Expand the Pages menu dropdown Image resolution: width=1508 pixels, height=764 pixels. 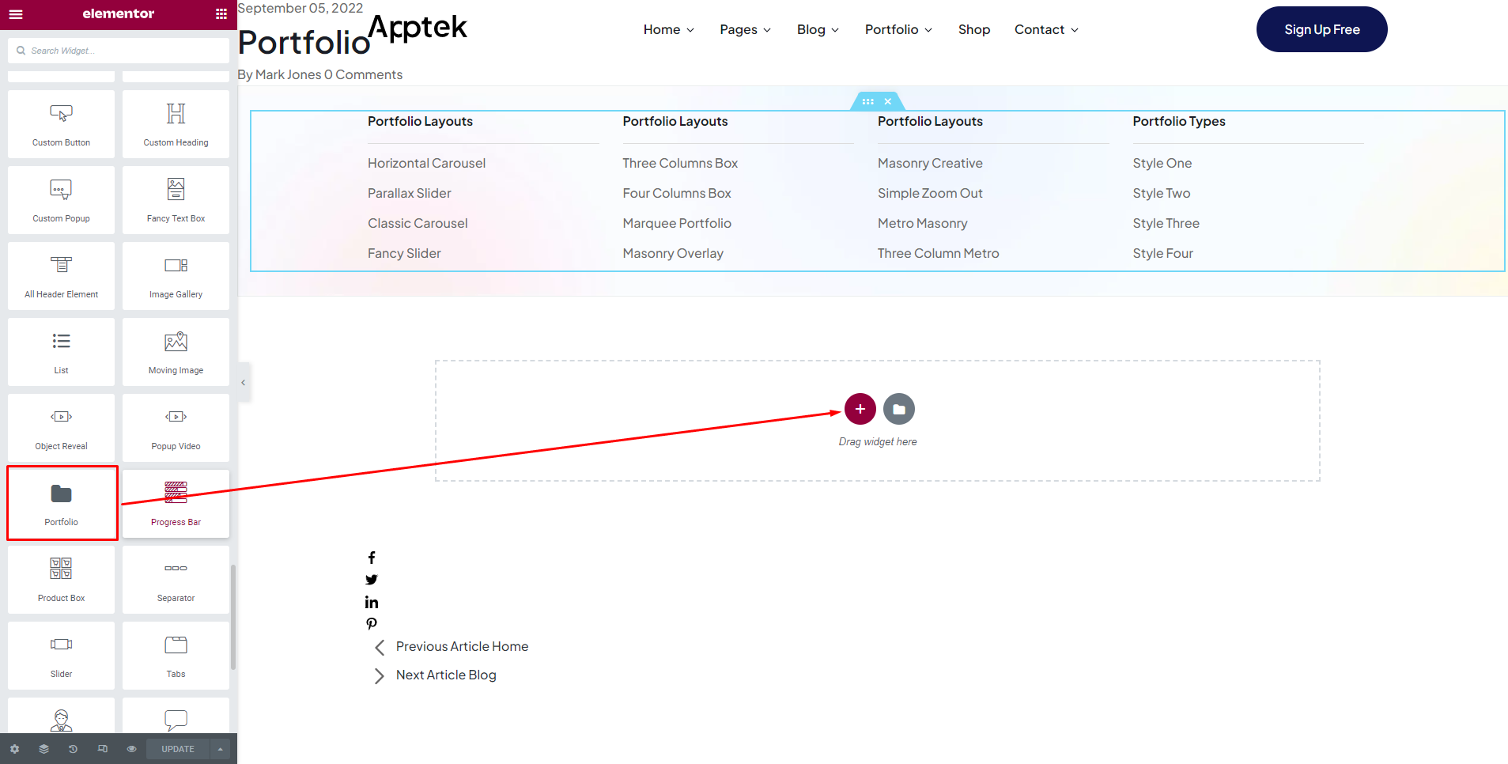tap(745, 30)
